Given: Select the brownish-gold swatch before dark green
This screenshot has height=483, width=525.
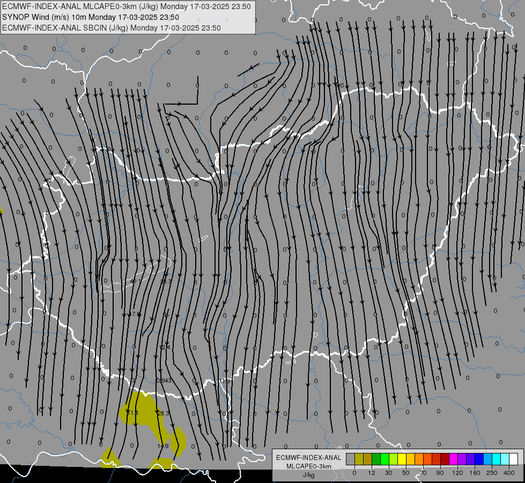Looking at the screenshot, I should (368, 459).
